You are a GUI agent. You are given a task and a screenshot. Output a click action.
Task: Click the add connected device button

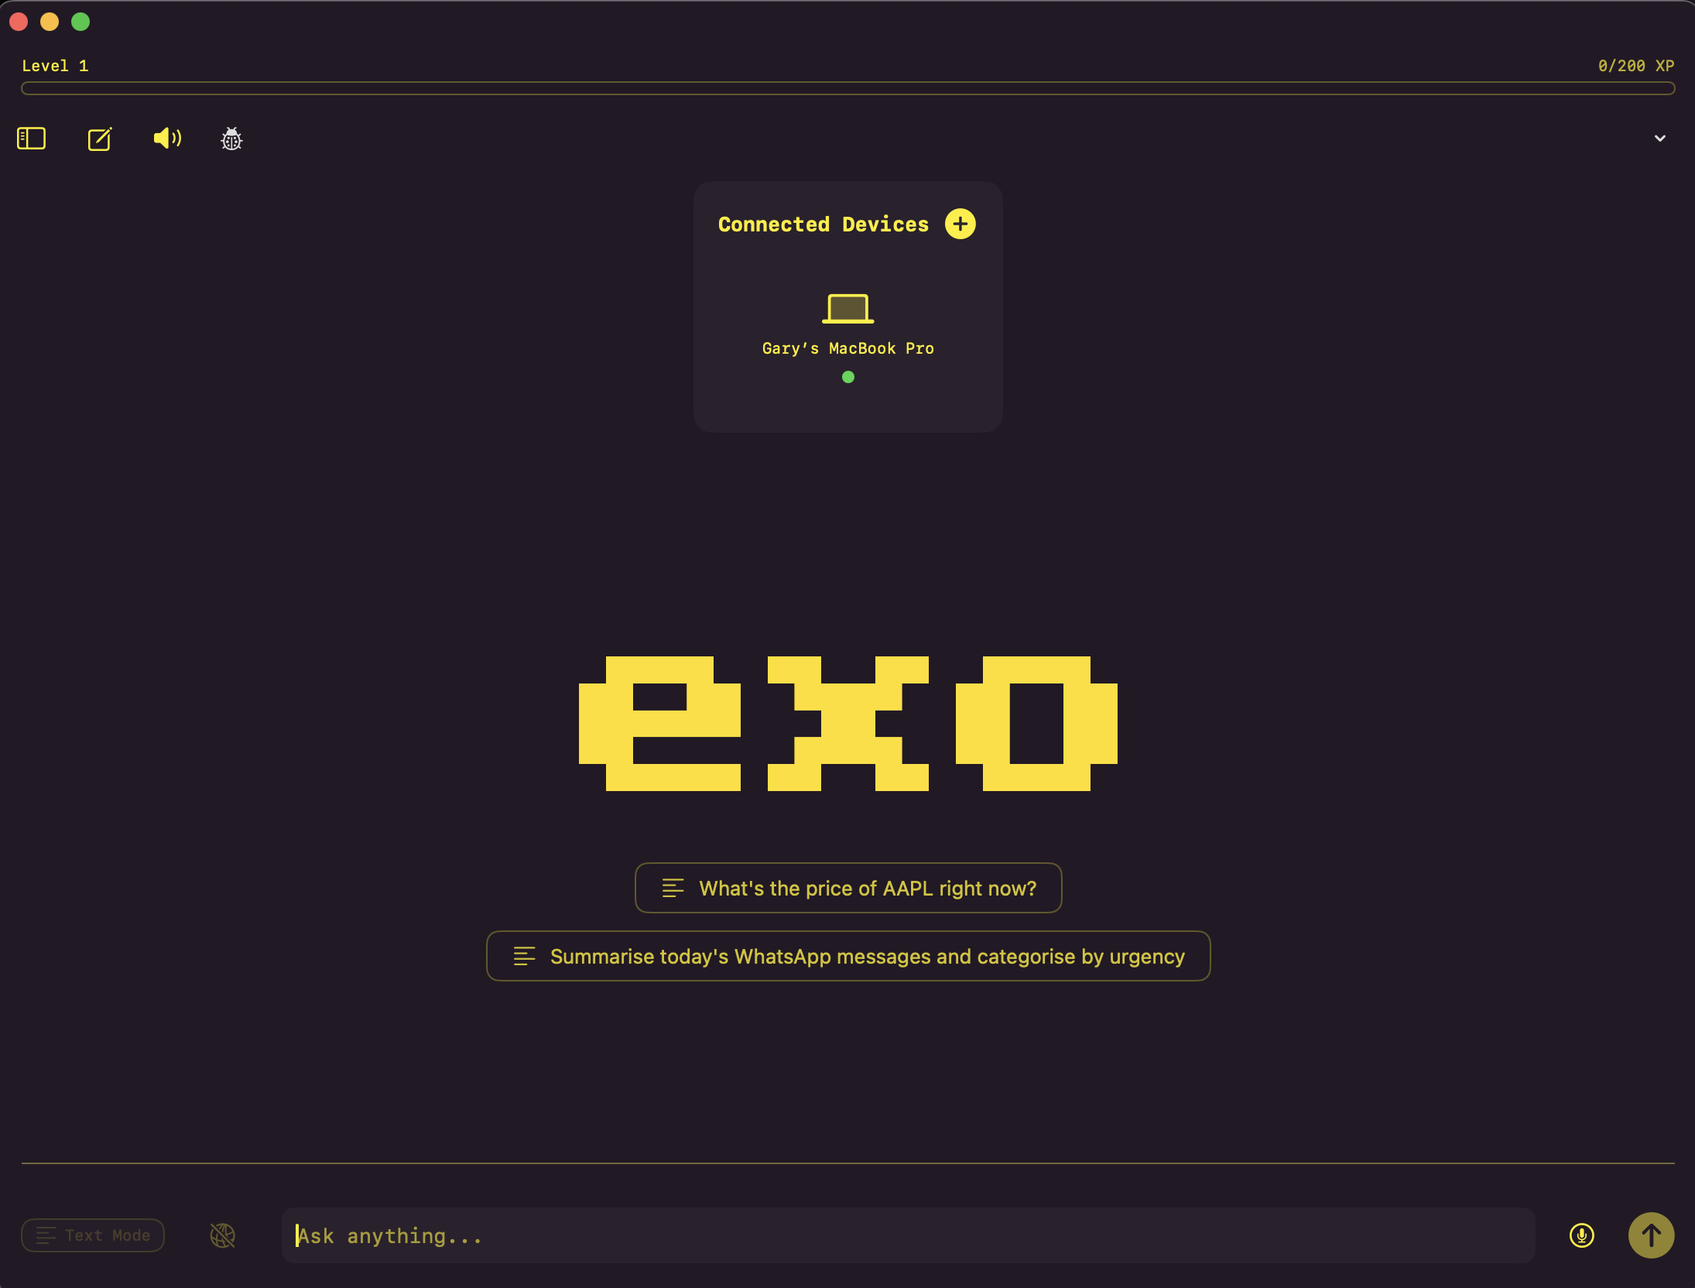pyautogui.click(x=960, y=224)
